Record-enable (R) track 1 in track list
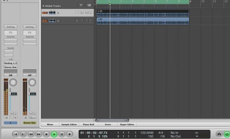 (x=82, y=13)
